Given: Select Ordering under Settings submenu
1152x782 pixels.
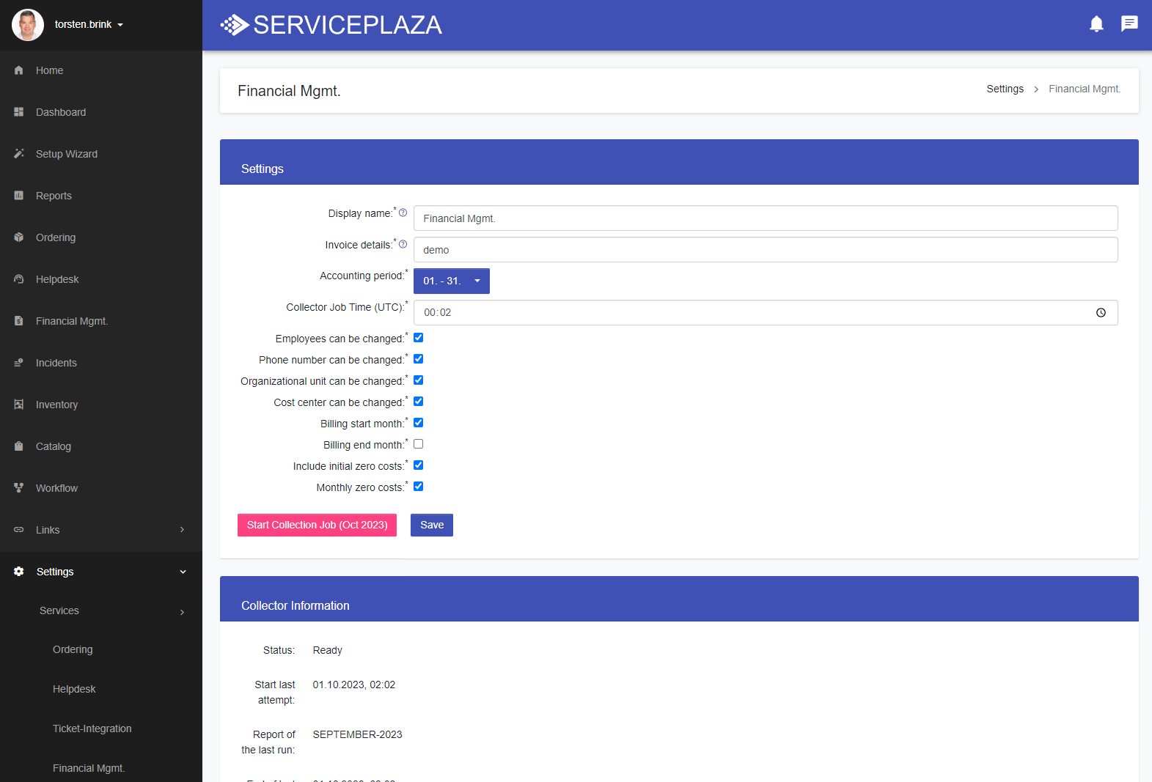Looking at the screenshot, I should [73, 649].
